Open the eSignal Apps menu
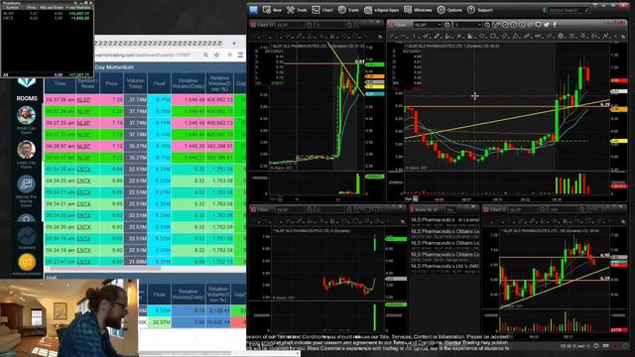Screen dimensions: 635x357 (x=381, y=10)
